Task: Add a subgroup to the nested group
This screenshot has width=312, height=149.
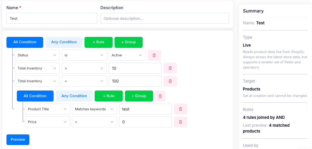Action: pos(139,96)
